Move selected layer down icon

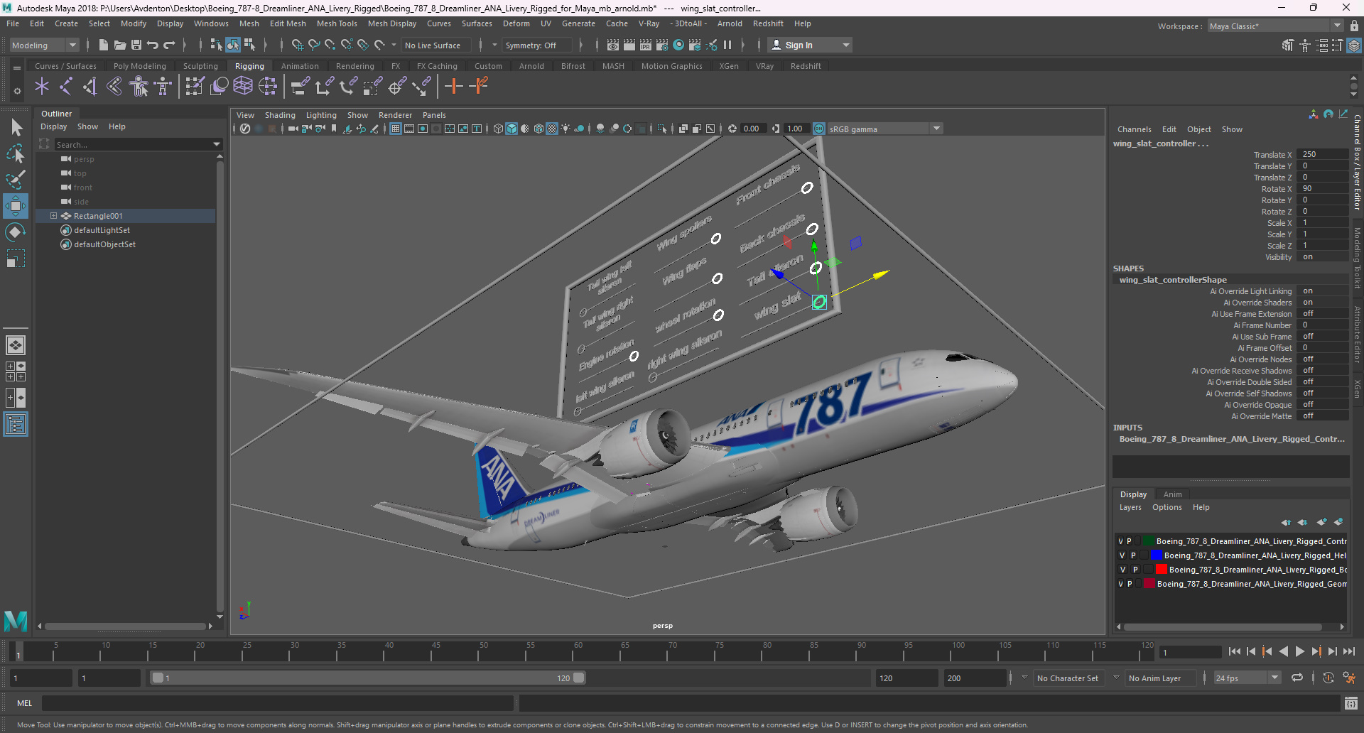click(1303, 522)
